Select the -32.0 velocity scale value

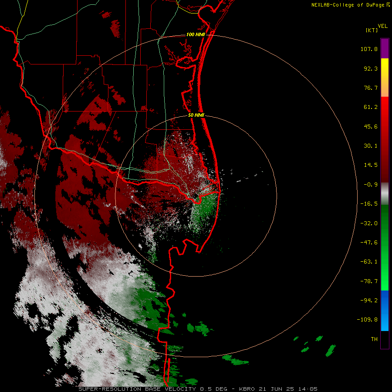point(369,223)
